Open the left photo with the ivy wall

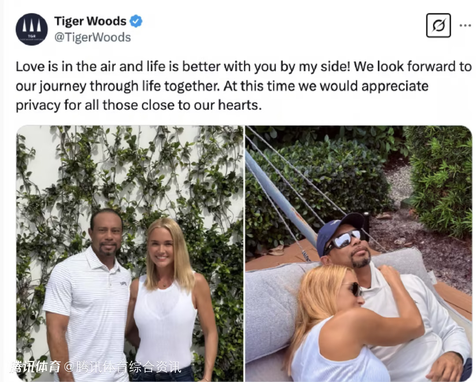point(130,254)
